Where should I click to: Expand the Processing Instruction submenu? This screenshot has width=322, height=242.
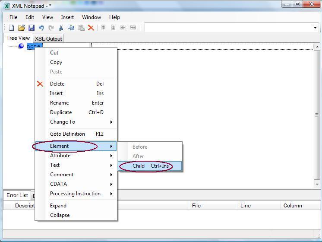(x=76, y=194)
